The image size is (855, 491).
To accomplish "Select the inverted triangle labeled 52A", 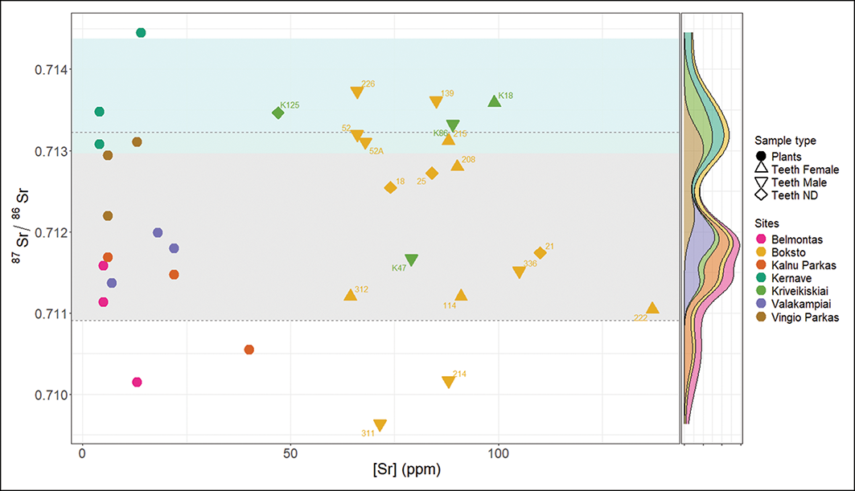I will (x=365, y=143).
